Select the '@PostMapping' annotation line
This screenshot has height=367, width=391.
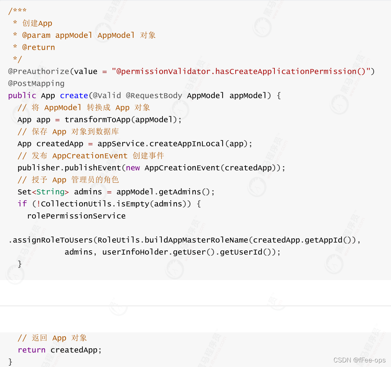pos(36,83)
